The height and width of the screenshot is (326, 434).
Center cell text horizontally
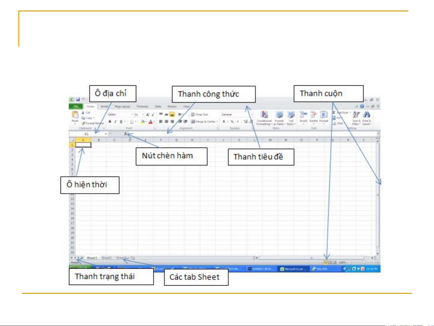pyautogui.click(x=166, y=122)
